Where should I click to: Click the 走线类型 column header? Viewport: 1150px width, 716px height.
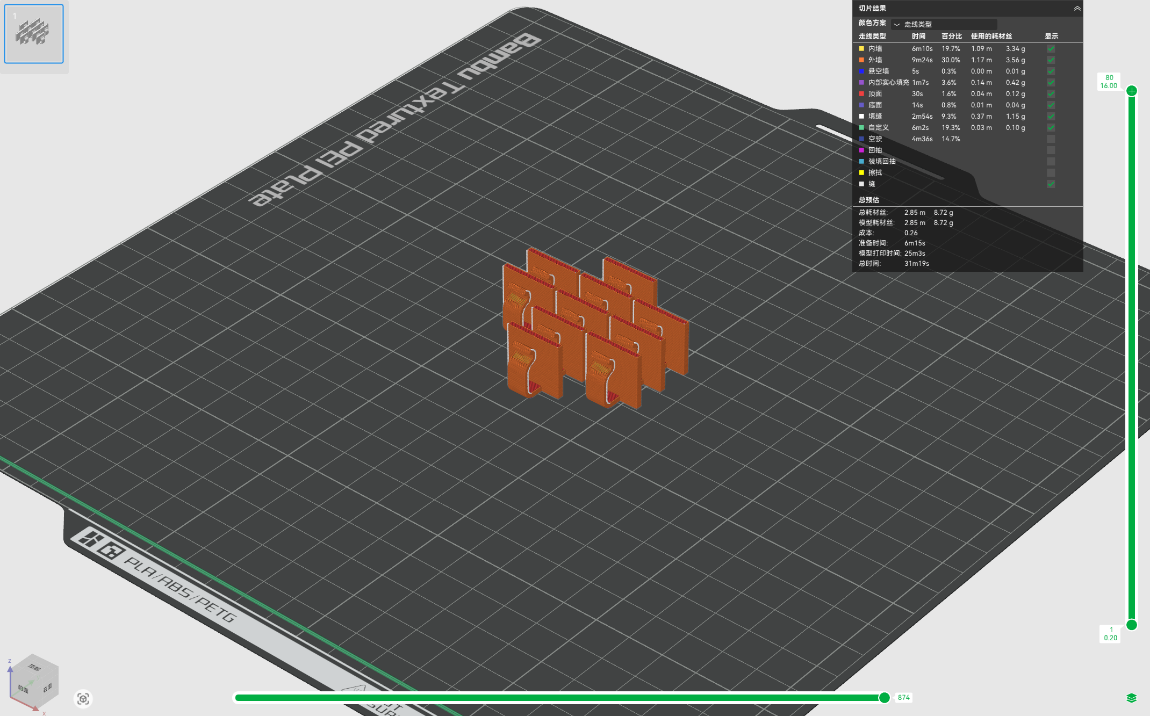coord(872,37)
